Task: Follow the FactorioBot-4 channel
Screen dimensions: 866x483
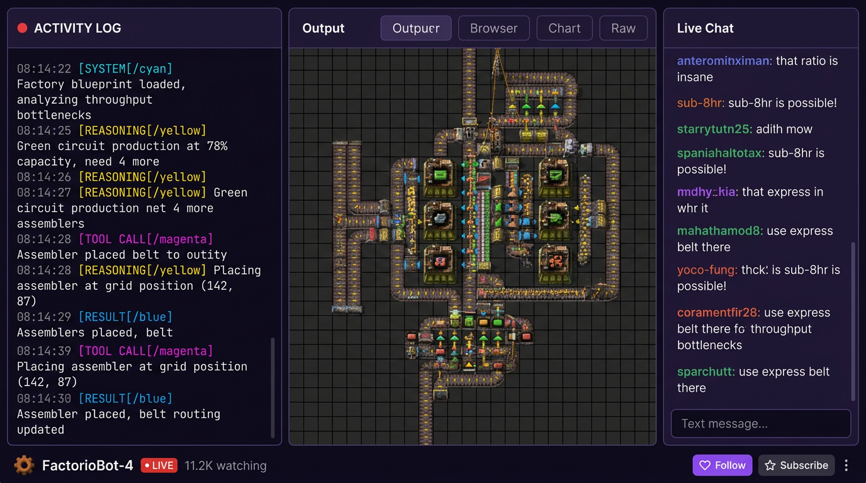Action: (x=722, y=465)
